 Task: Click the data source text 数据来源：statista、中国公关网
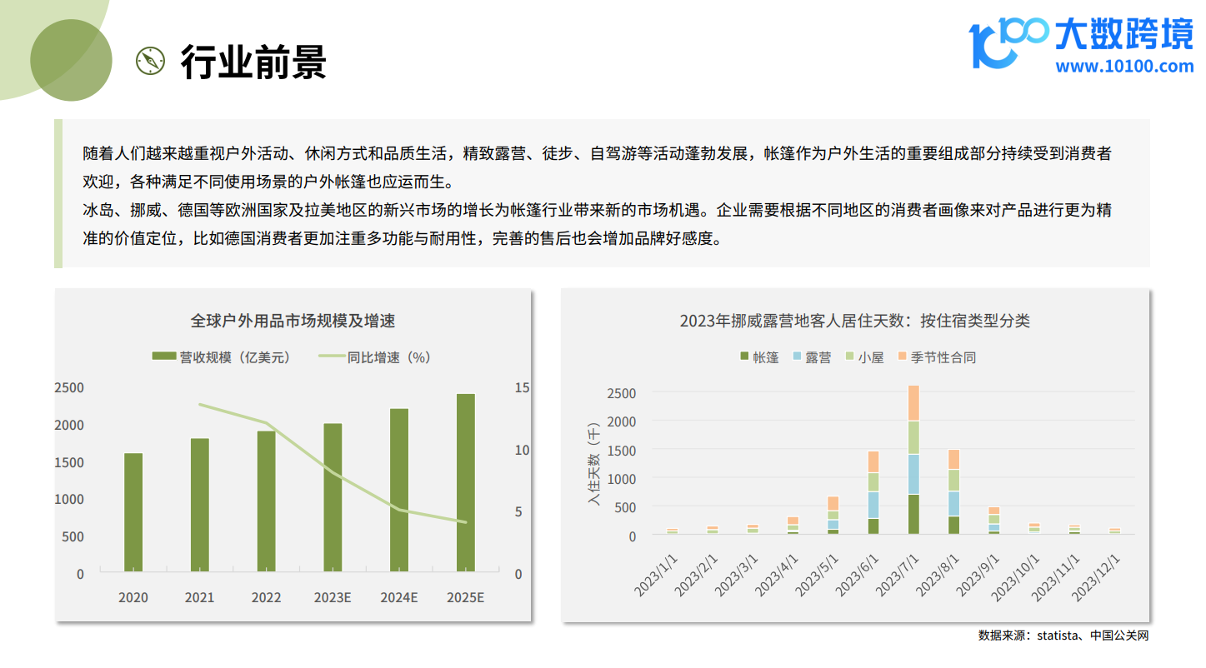pyautogui.click(x=1063, y=636)
